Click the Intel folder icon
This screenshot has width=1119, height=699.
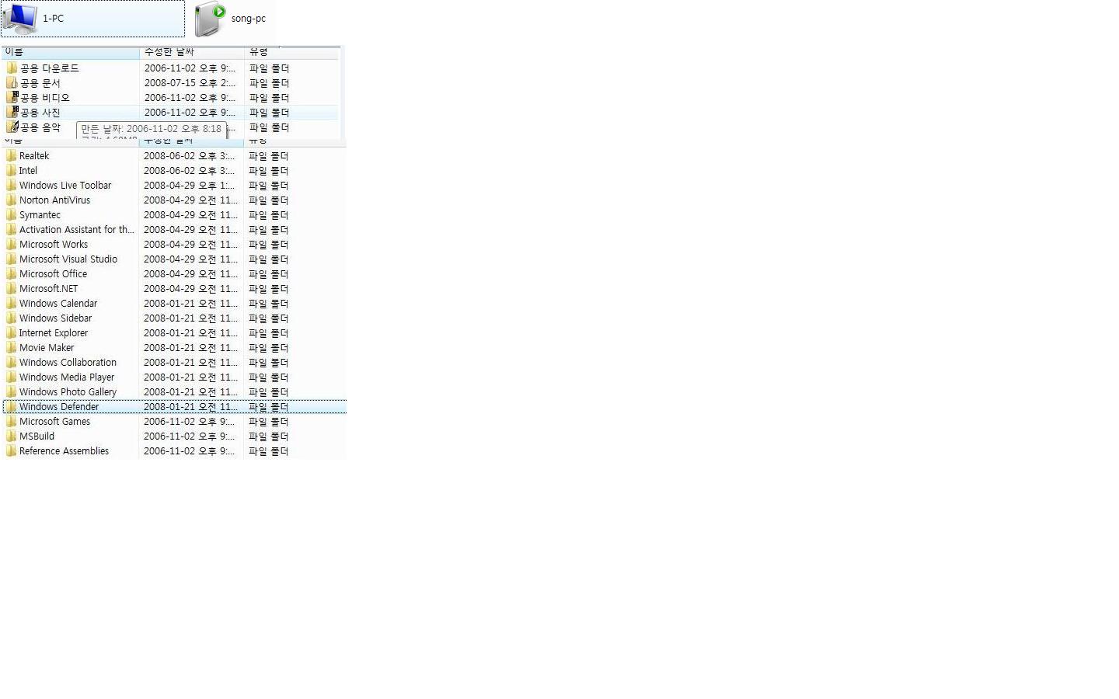click(x=11, y=171)
